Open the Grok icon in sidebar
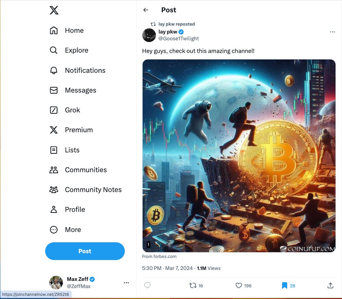The height and width of the screenshot is (299, 342). click(x=54, y=110)
